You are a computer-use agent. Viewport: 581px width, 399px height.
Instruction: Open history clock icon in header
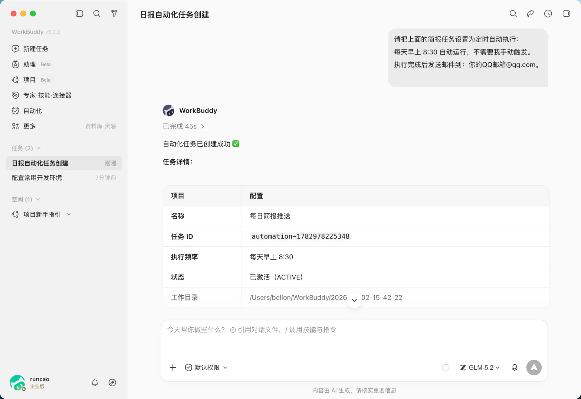coord(548,14)
